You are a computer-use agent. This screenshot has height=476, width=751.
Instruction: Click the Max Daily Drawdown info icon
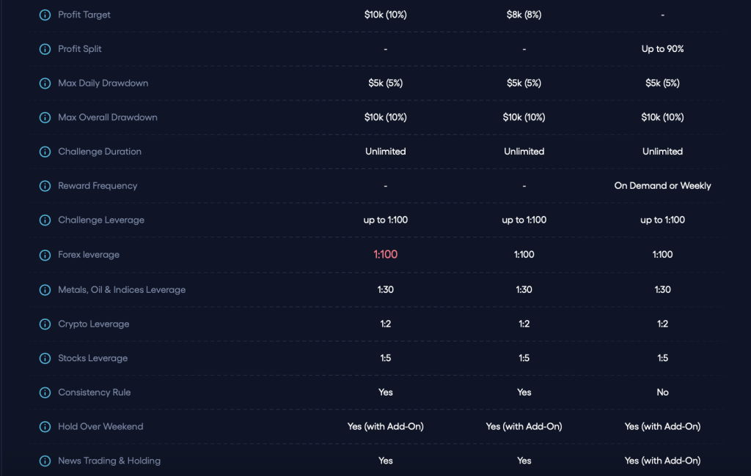45,83
